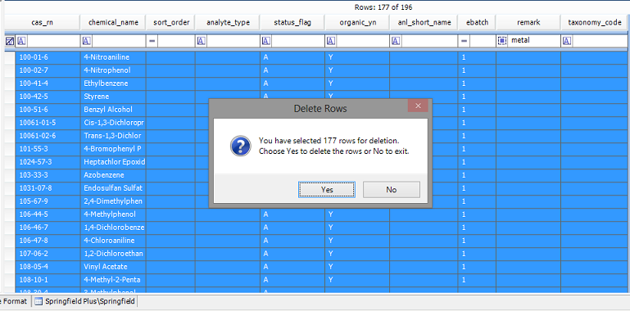The image size is (630, 311).
Task: Click the Springfield Plus tab table icon
Action: point(39,301)
